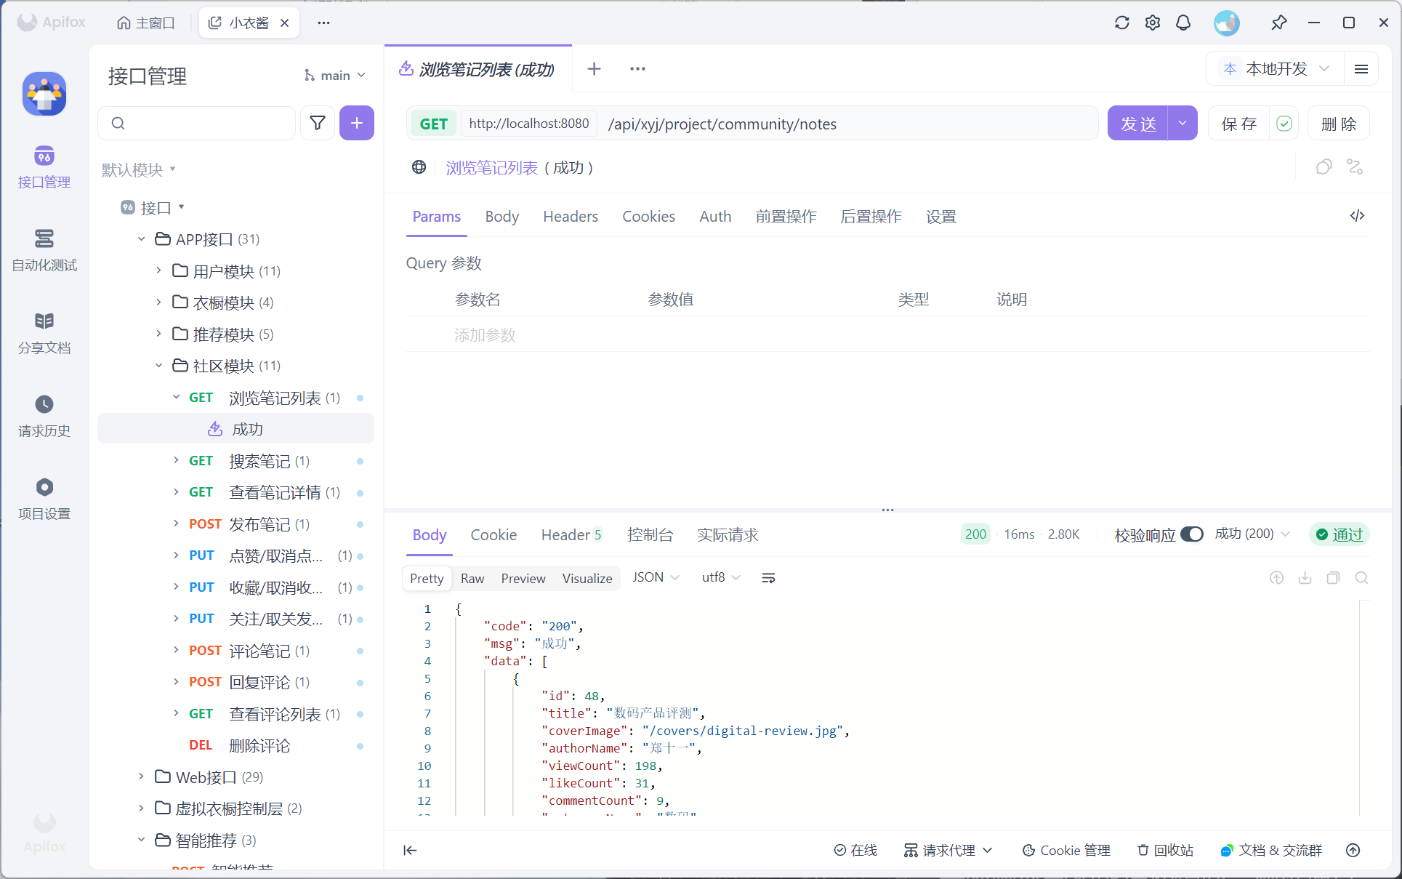1402x879 pixels.
Task: Click the 发送 button
Action: [1137, 124]
